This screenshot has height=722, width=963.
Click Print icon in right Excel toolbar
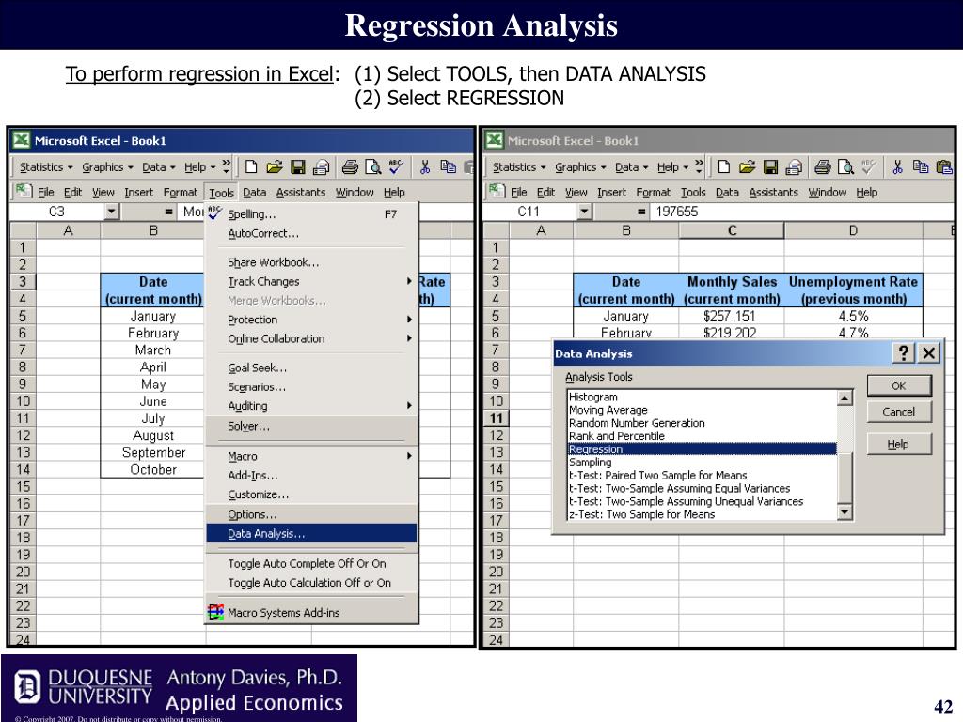click(x=823, y=167)
